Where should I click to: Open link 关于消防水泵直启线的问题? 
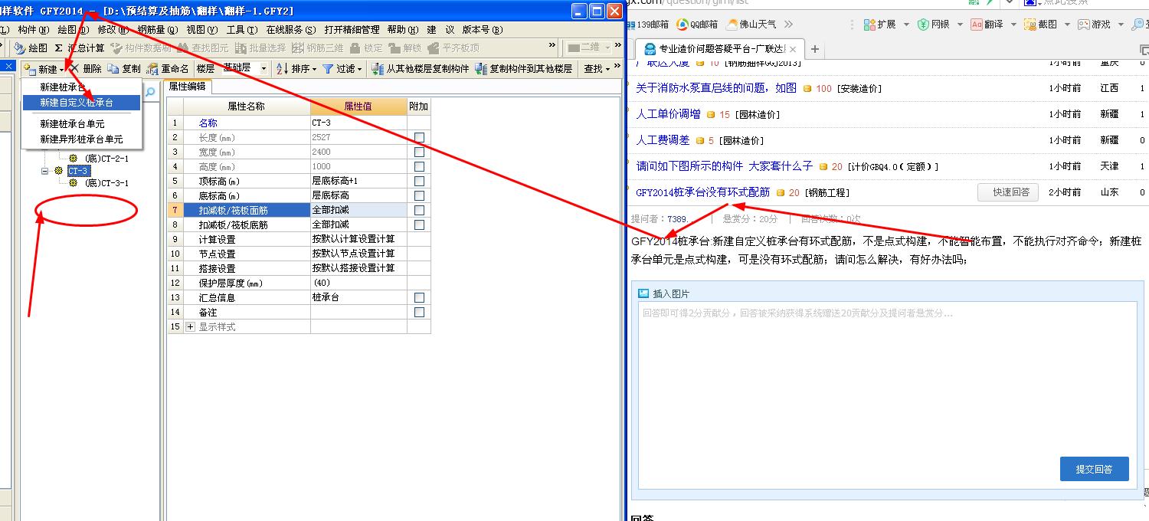click(x=716, y=88)
